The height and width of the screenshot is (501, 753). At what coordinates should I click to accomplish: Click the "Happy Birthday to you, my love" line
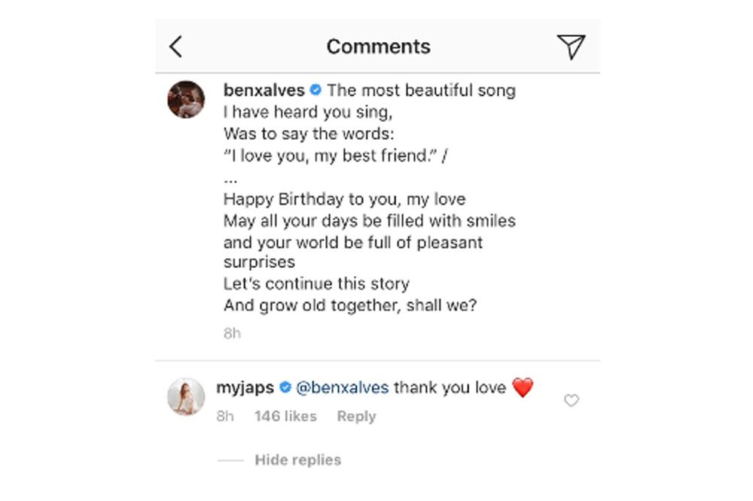pyautogui.click(x=344, y=200)
